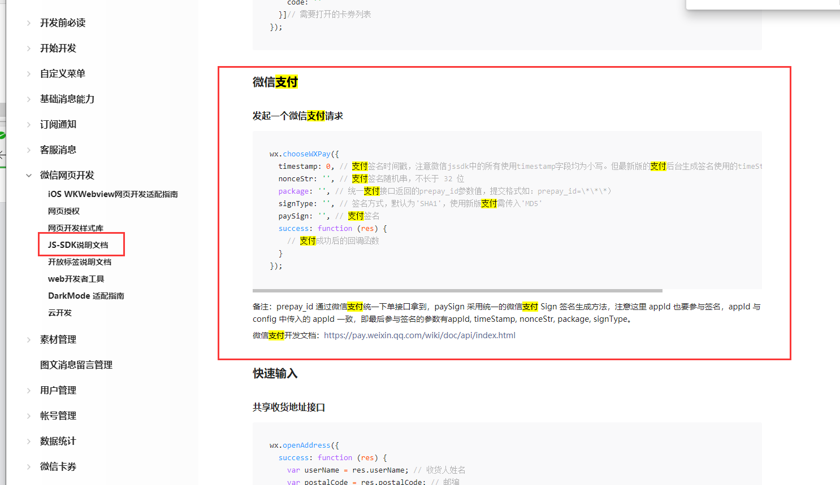Screen dimensions: 840x485
Task: Click the 需要打开的卡券列表 comment
Action: tap(330, 14)
